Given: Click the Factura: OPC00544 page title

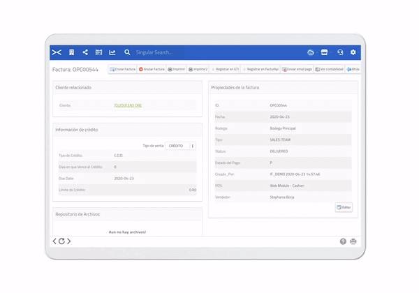Looking at the screenshot, I should pos(75,69).
